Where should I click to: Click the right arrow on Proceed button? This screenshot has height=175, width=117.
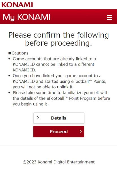click(x=81, y=131)
